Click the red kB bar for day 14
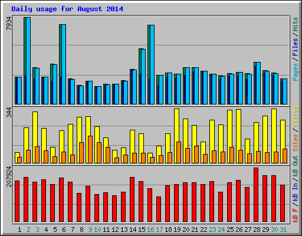The height and width of the screenshot is (236, 302). [x=132, y=199]
